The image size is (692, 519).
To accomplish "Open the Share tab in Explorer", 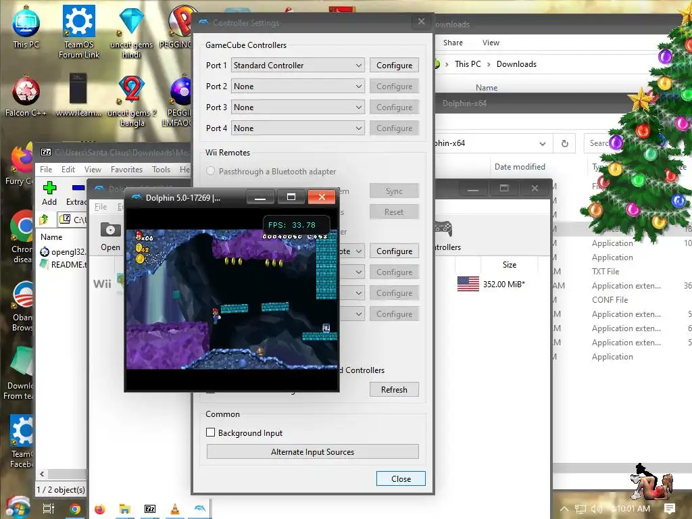I will pyautogui.click(x=453, y=43).
